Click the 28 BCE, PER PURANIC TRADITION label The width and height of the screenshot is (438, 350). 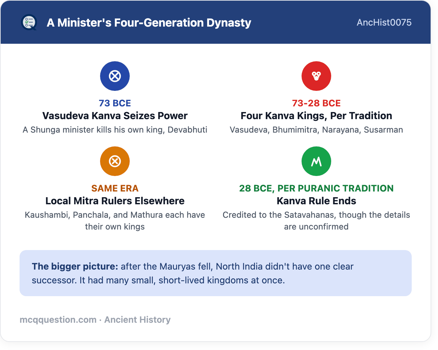(x=316, y=188)
